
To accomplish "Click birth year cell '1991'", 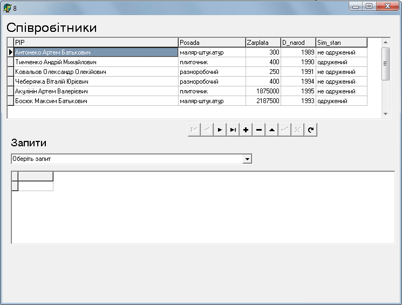I will (298, 72).
